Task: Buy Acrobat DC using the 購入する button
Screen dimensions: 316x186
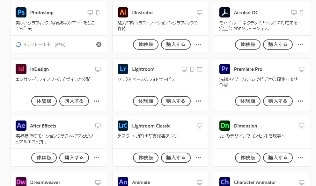Action: coord(278,45)
